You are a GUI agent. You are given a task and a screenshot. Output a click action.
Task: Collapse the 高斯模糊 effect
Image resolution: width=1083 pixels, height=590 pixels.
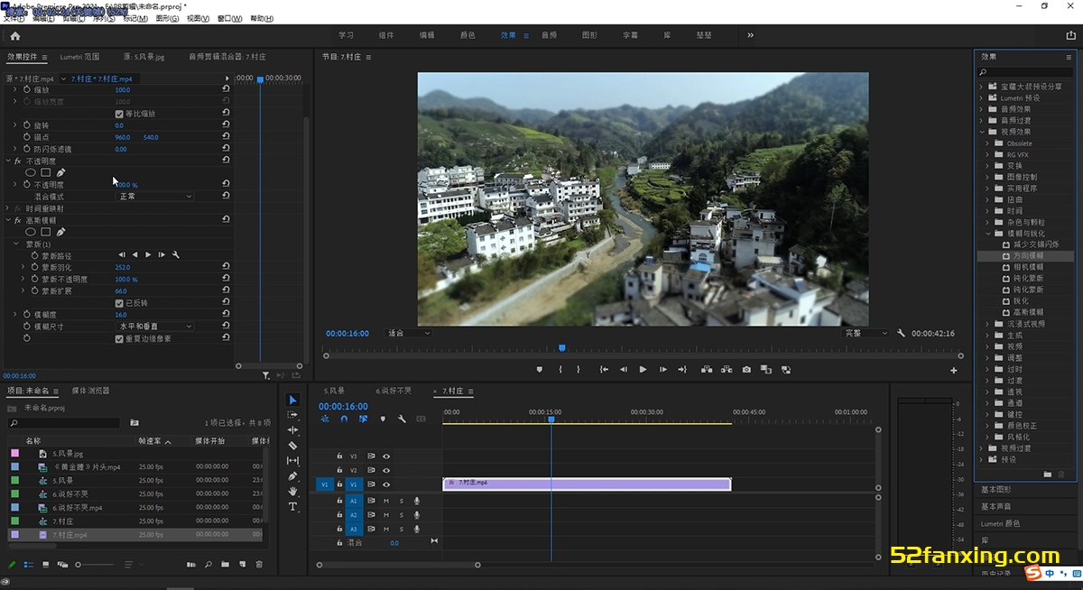point(8,220)
